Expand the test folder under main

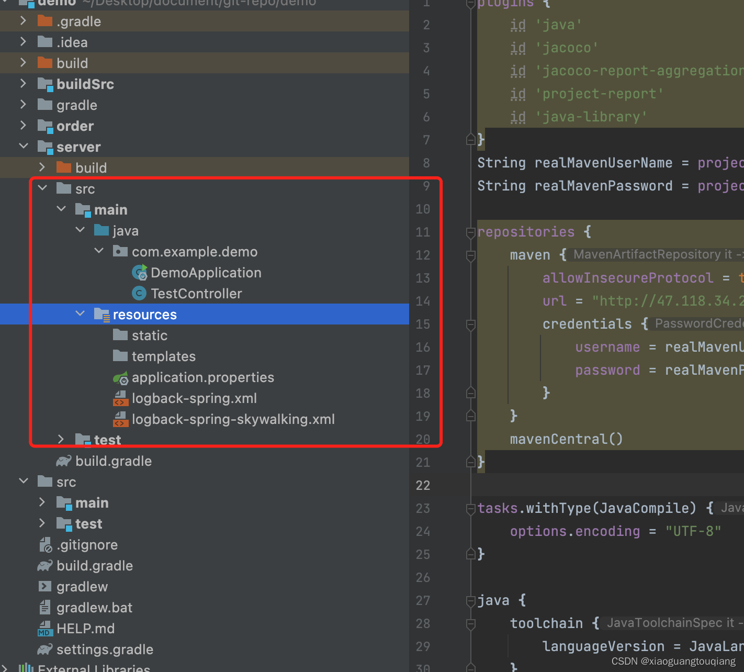point(61,439)
